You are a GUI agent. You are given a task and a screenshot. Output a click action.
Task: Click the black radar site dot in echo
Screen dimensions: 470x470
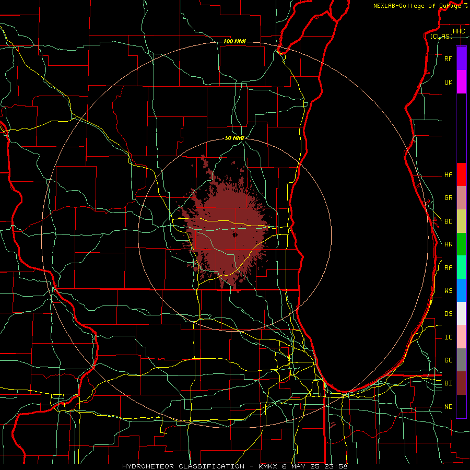(236, 234)
